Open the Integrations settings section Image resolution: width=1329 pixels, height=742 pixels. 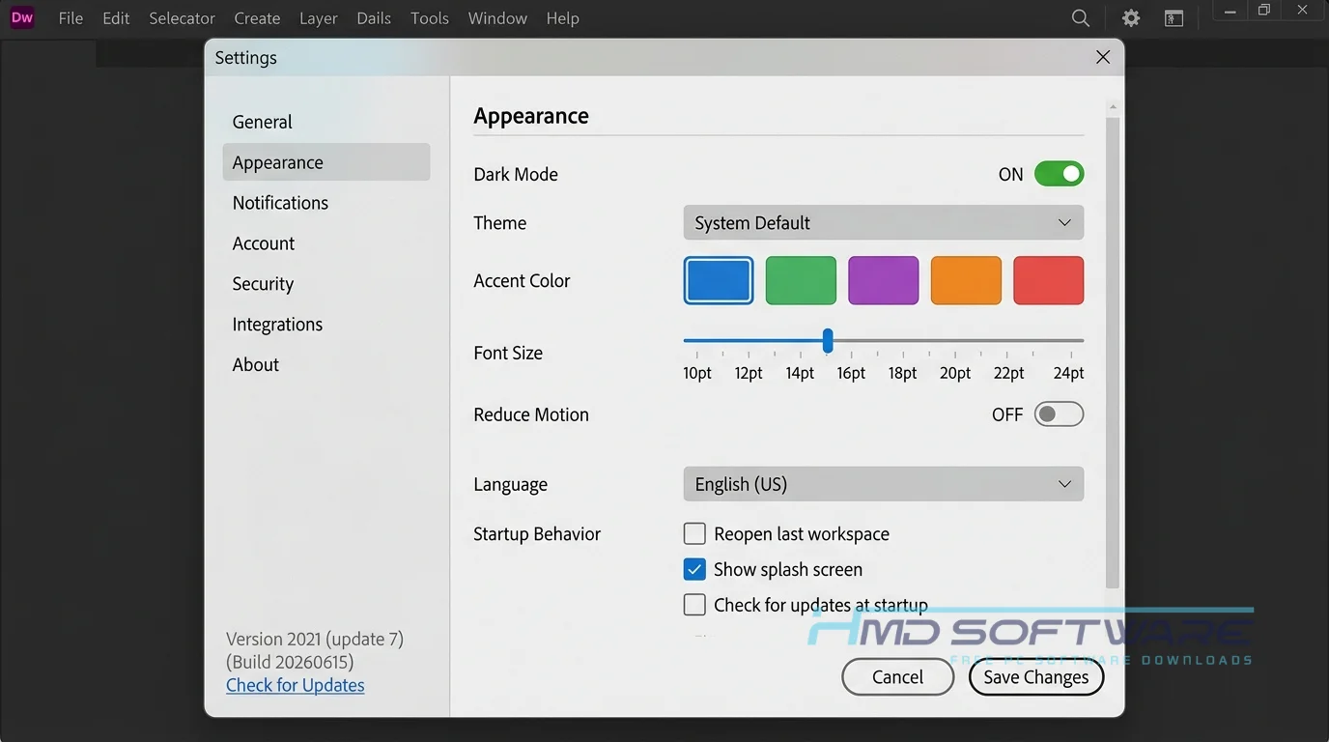[x=325, y=325]
